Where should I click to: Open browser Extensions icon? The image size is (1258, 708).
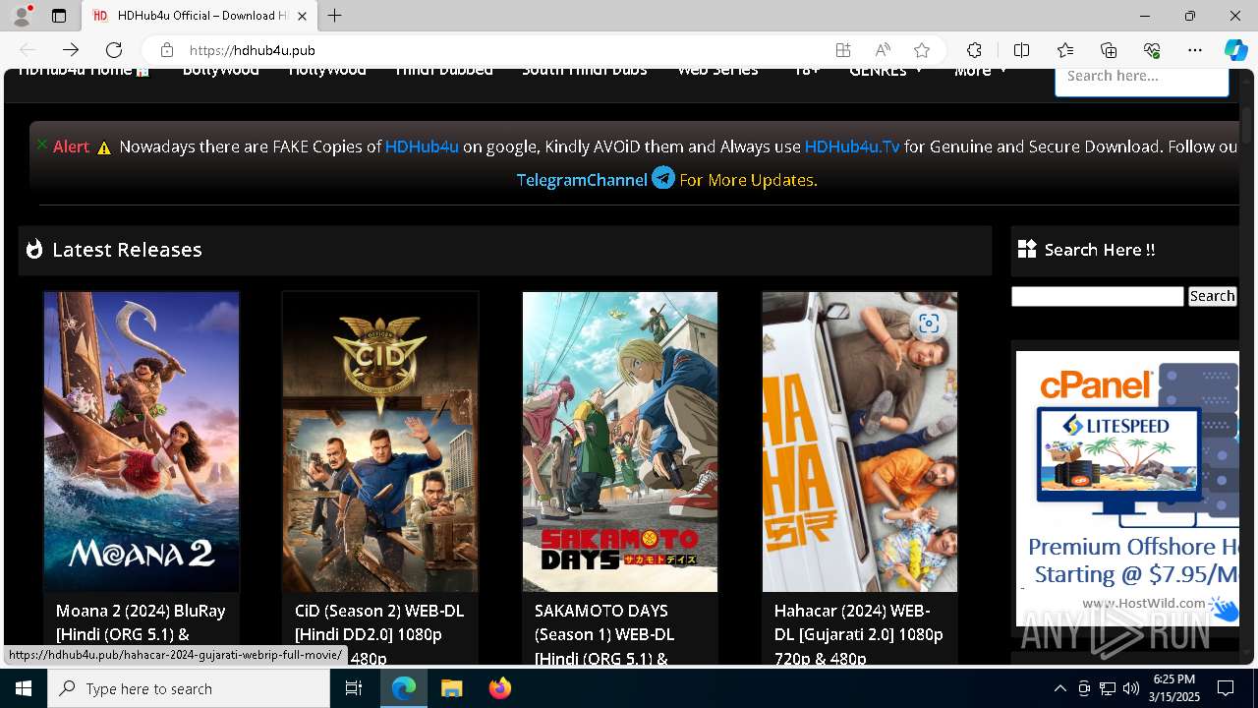click(x=974, y=50)
